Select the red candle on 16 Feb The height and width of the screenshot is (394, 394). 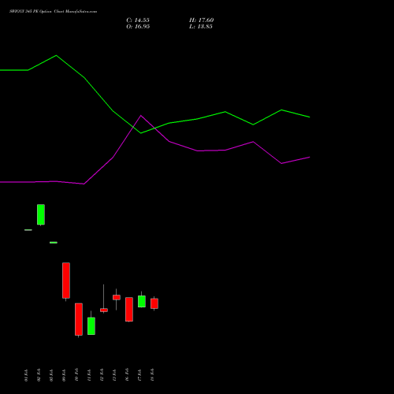(x=129, y=310)
